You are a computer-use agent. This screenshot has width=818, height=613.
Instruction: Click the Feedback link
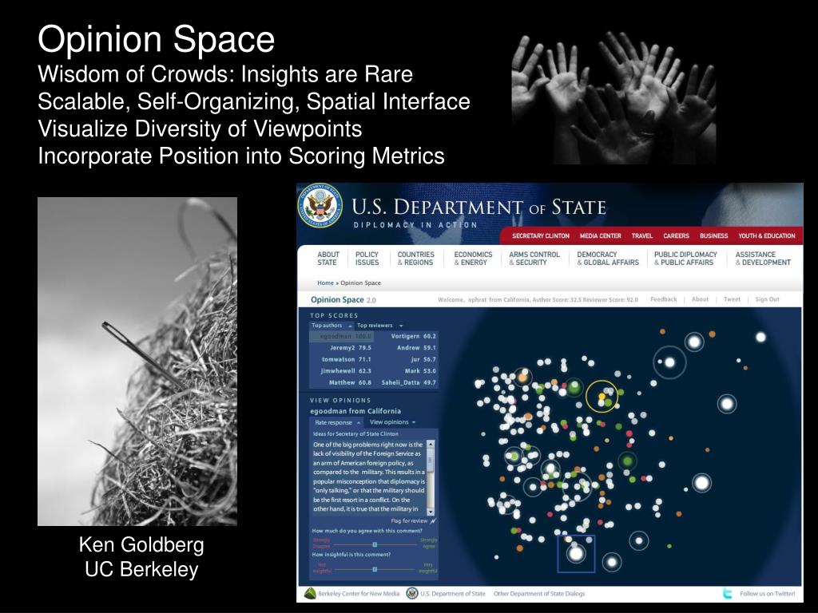pyautogui.click(x=664, y=299)
